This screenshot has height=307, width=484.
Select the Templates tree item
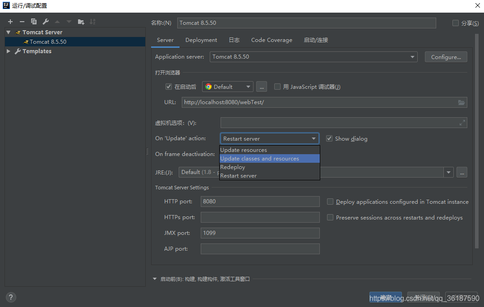(37, 51)
